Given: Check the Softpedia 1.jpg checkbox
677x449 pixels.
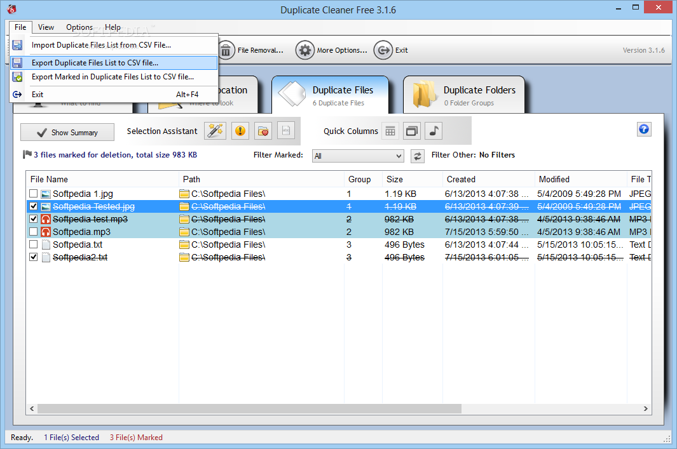Looking at the screenshot, I should (33, 193).
